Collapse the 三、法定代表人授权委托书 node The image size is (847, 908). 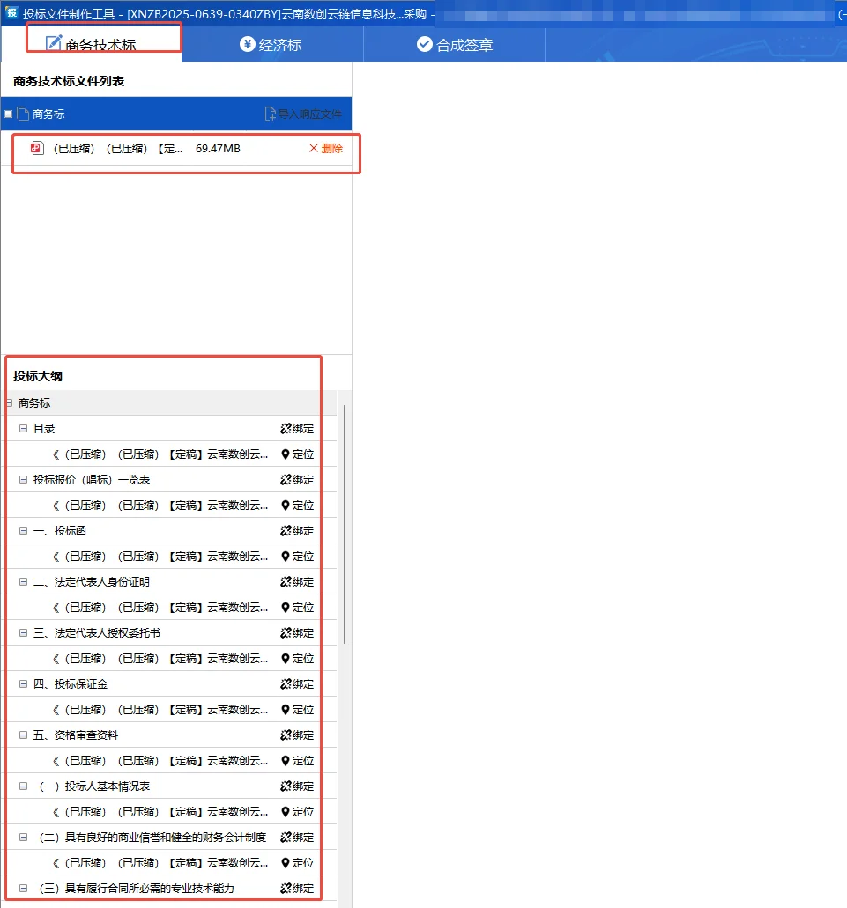coord(23,632)
